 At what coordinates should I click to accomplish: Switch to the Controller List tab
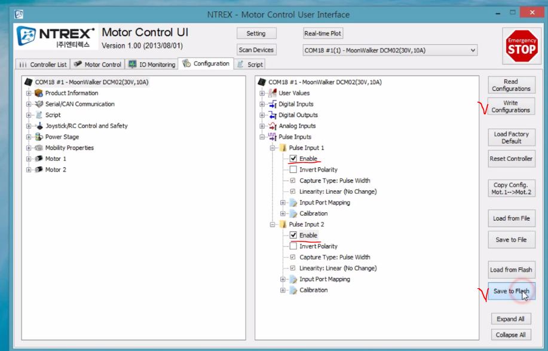click(x=42, y=65)
